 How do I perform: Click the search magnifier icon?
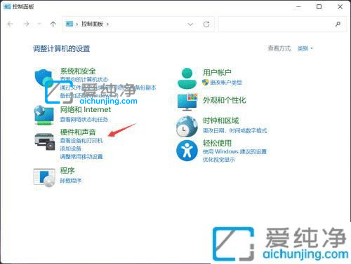pyautogui.click(x=338, y=24)
